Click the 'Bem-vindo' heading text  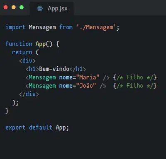pos(54,69)
